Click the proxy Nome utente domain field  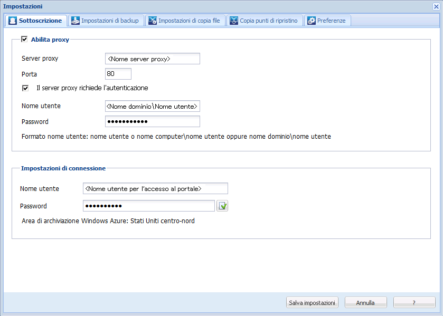tap(153, 106)
